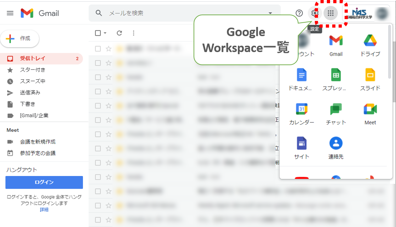The image size is (396, 227).
Task: Open the three-dot more options menu
Action: pos(134,33)
